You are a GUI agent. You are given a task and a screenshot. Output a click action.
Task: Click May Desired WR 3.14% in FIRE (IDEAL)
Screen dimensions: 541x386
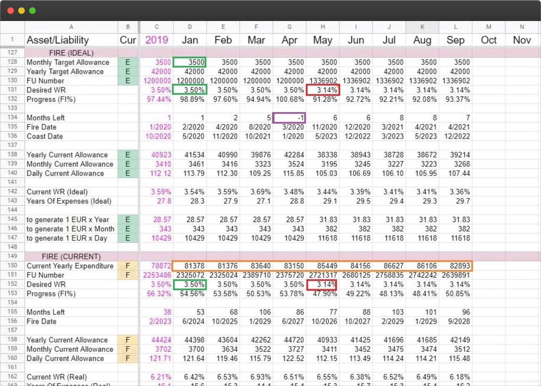[x=323, y=90]
